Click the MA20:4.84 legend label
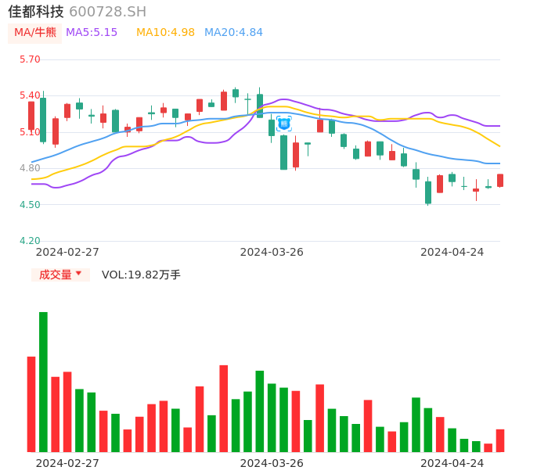 (x=233, y=33)
